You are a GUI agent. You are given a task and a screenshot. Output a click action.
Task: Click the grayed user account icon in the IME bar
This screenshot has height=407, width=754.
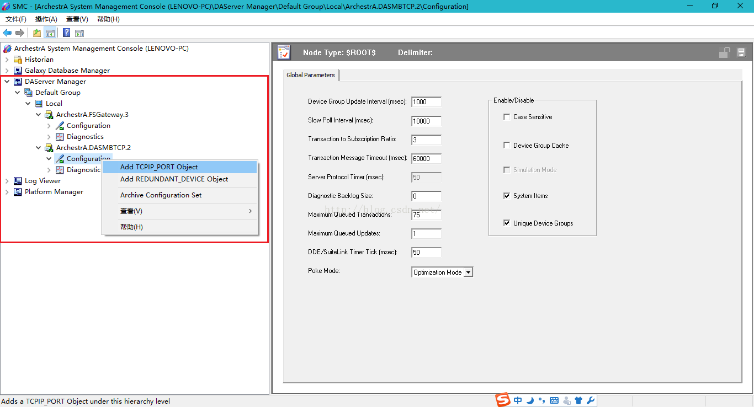(x=567, y=401)
